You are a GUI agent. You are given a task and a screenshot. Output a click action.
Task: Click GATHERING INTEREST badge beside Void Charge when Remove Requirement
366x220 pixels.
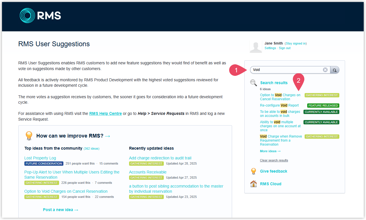322,136
